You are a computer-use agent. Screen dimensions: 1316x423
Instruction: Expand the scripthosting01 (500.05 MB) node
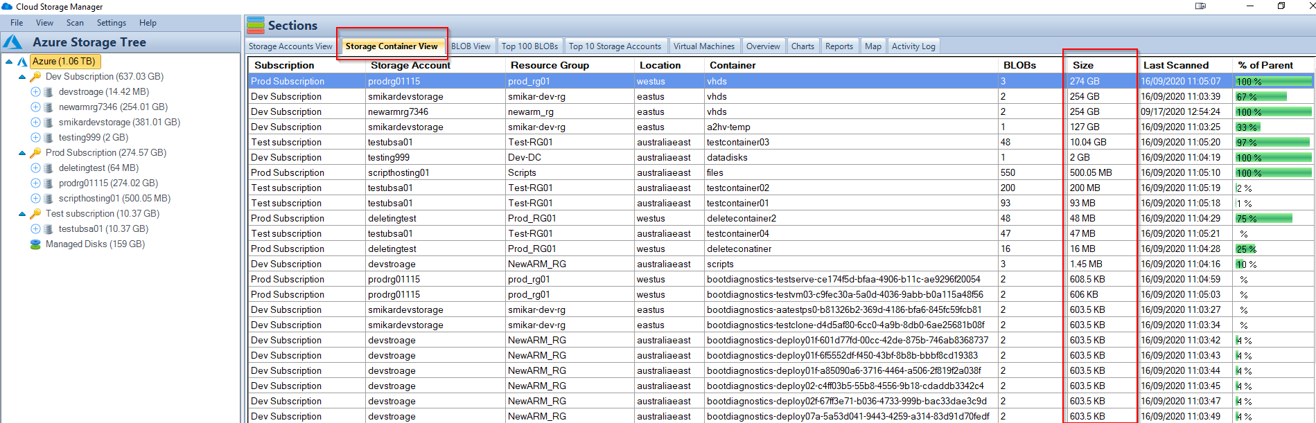35,199
